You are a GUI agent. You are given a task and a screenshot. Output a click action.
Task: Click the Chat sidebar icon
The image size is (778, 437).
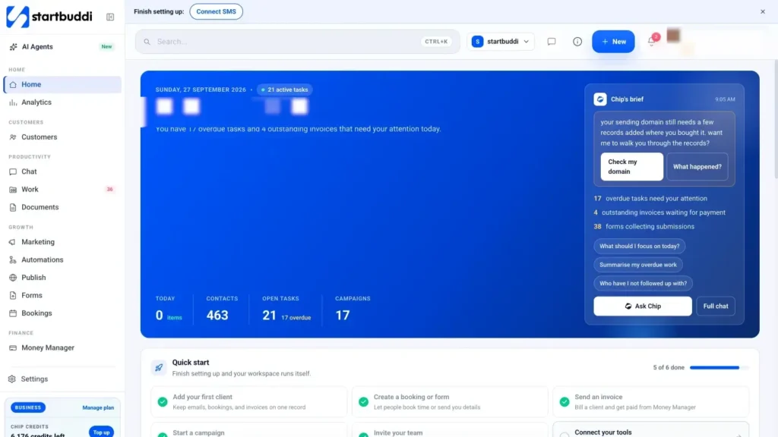coord(13,171)
